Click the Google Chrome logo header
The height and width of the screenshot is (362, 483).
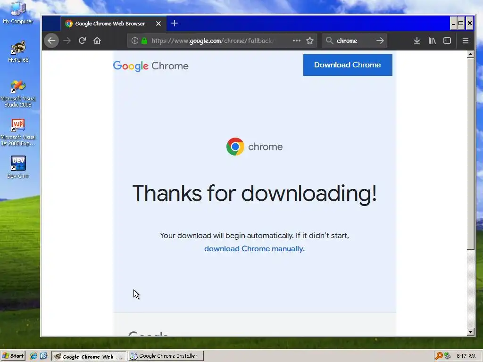pos(150,66)
